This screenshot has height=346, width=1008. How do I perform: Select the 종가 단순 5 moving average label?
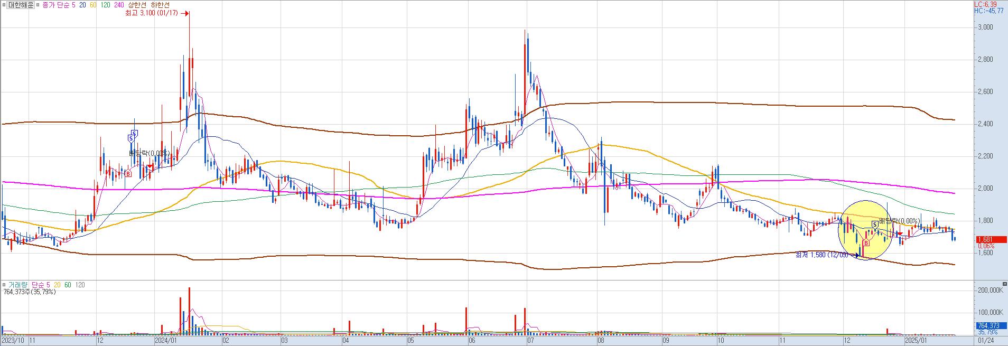pos(58,5)
